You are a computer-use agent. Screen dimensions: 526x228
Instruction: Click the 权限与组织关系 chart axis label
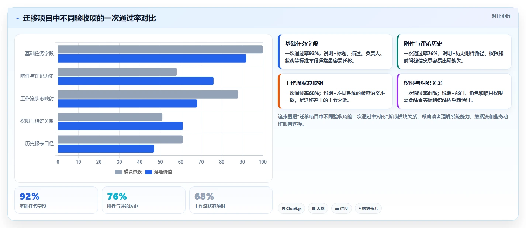(x=37, y=121)
